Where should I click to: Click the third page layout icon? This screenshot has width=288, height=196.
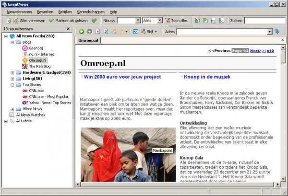pos(213,21)
